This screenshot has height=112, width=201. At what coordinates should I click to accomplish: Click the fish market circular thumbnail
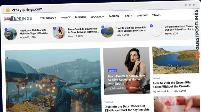pos(11,34)
